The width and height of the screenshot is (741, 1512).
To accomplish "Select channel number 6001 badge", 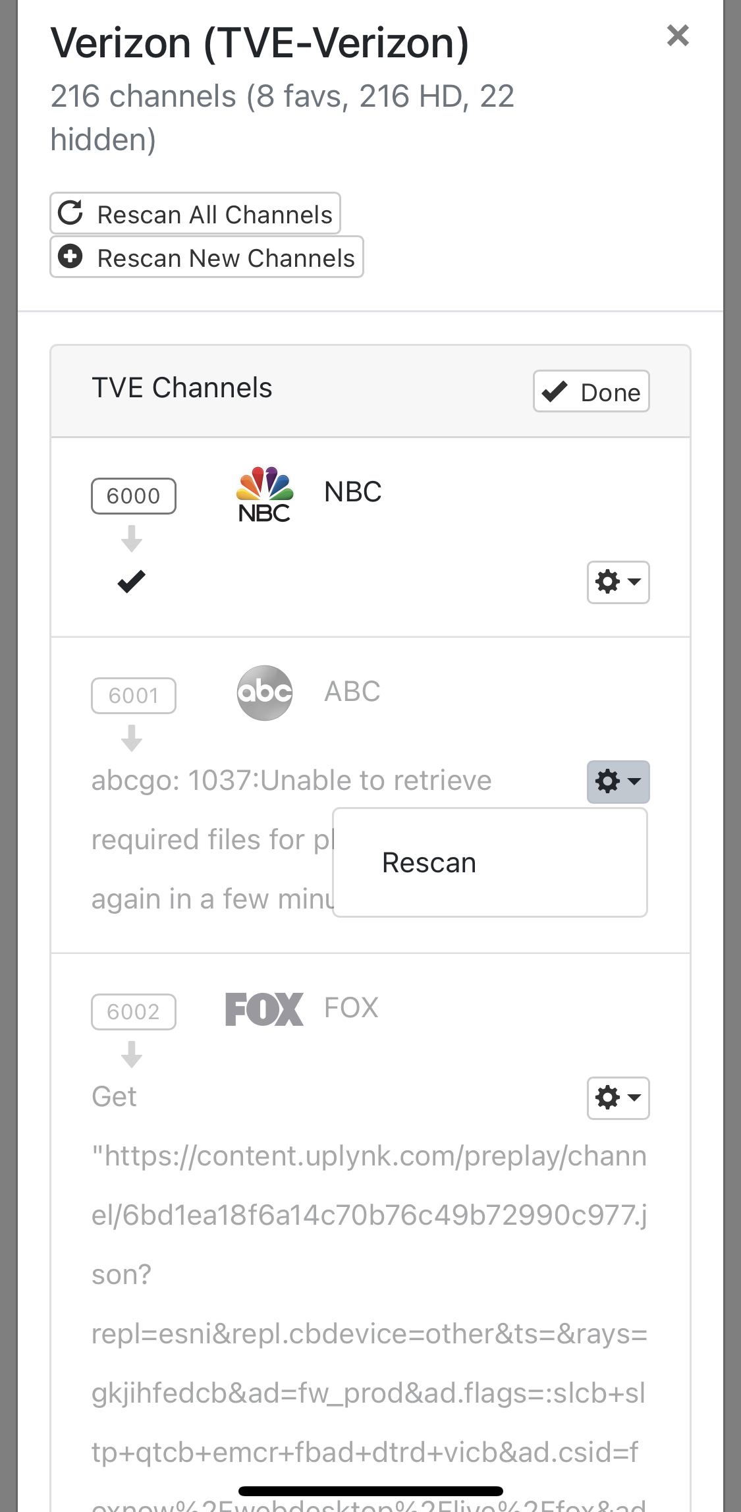I will click(x=134, y=696).
